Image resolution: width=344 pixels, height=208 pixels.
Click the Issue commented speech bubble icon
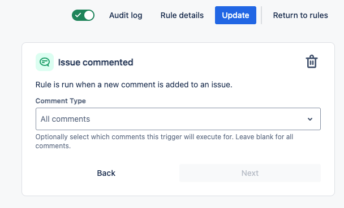[45, 62]
